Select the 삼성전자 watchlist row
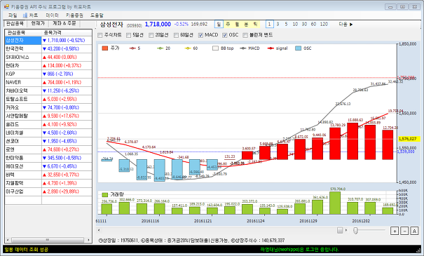The height and width of the screenshot is (256, 424). [48, 40]
